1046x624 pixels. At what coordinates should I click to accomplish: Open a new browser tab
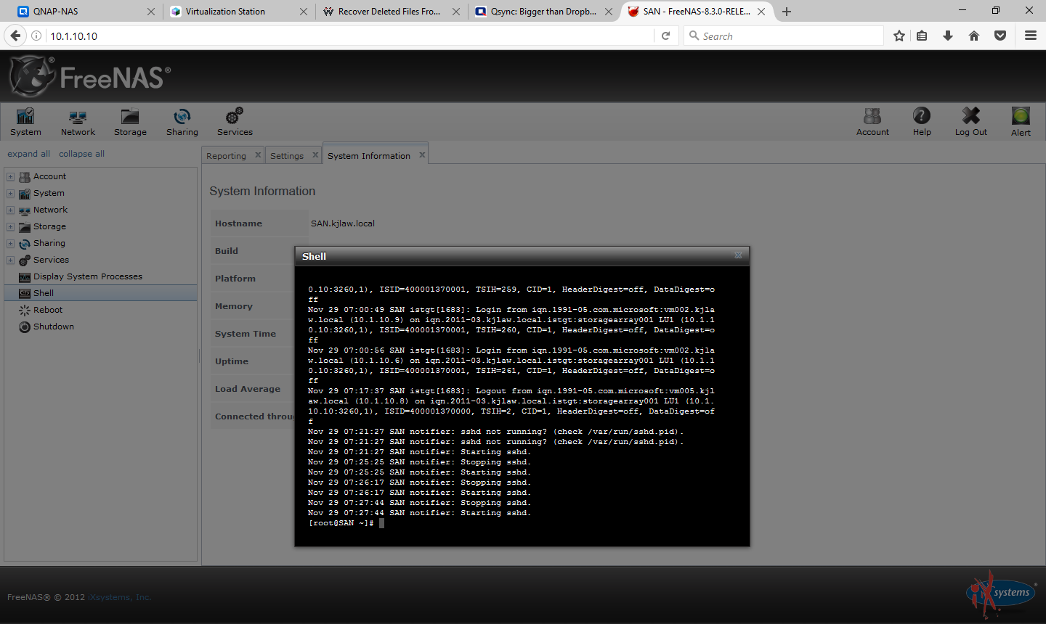coord(787,11)
